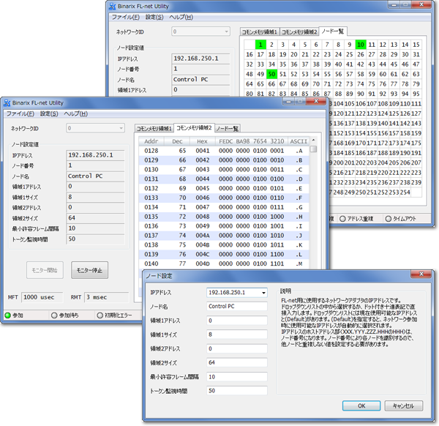Select the green node 1 cell

click(x=260, y=45)
